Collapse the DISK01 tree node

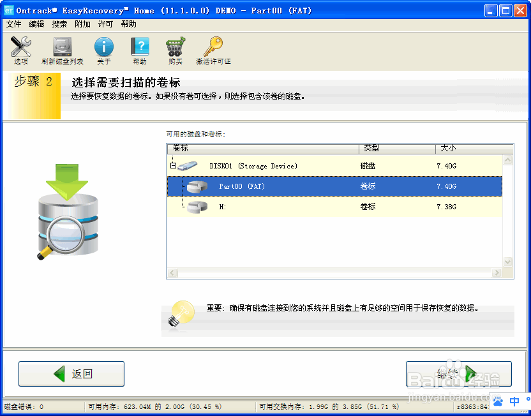[x=173, y=165]
